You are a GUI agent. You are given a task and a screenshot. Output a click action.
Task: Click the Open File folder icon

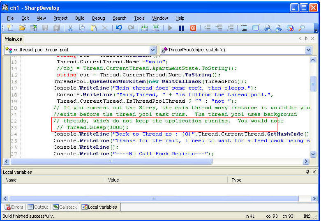point(22,28)
